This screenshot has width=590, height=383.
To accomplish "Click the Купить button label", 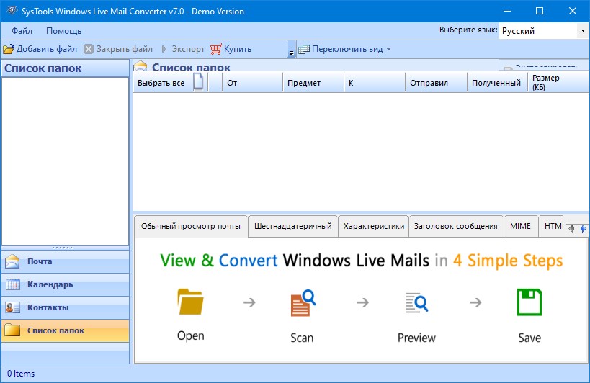I will click(238, 49).
